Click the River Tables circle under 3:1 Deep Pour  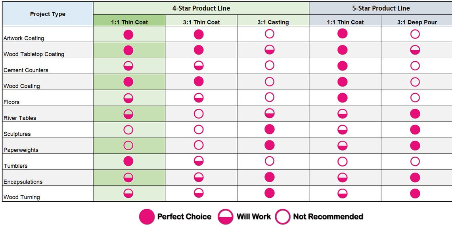click(x=415, y=114)
